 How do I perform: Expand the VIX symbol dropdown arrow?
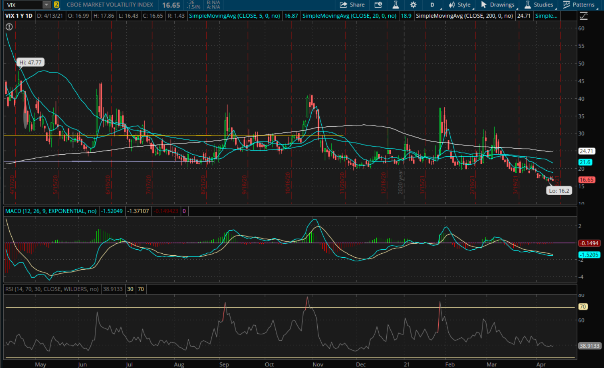[46, 5]
